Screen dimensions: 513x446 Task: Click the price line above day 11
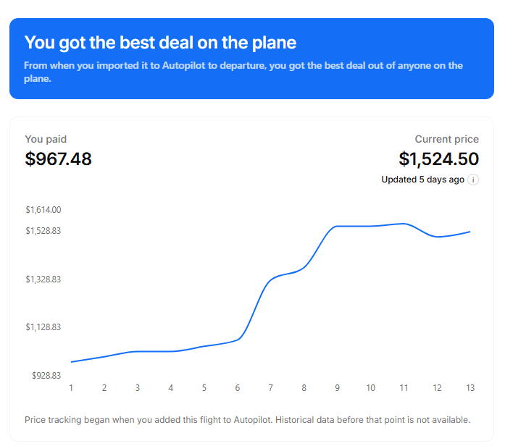tap(404, 224)
